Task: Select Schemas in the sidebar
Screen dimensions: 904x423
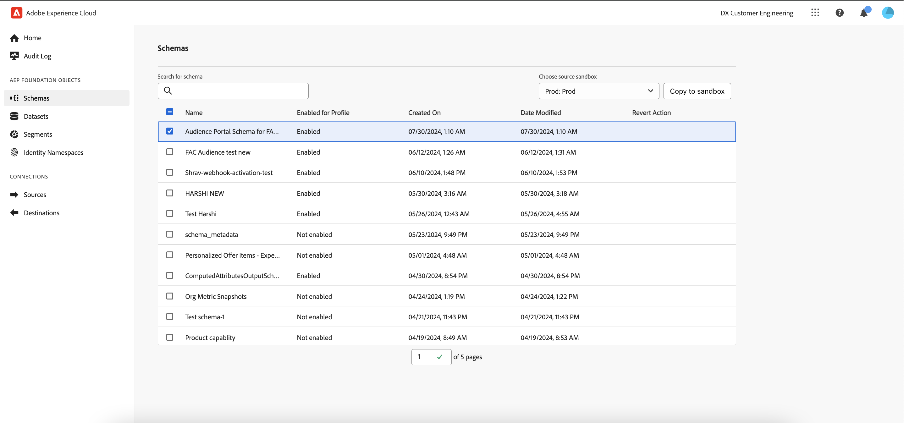Action: (67, 98)
